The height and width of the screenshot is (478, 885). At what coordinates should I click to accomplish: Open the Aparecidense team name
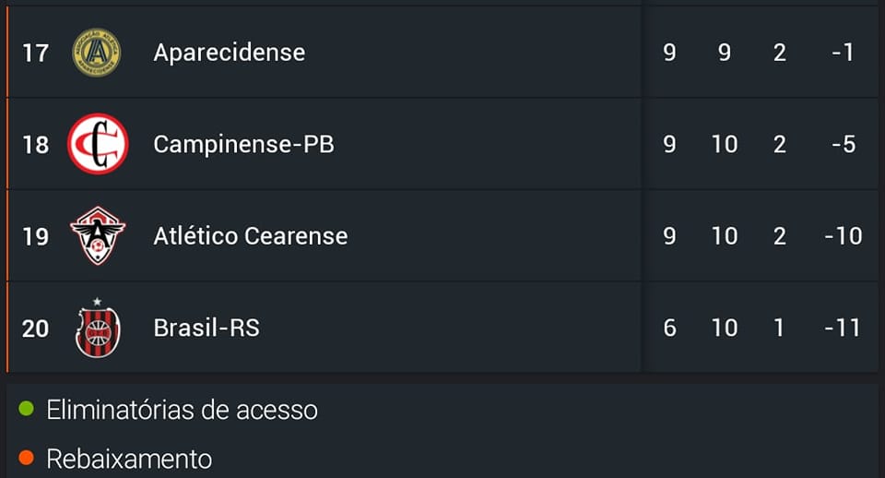(x=229, y=53)
